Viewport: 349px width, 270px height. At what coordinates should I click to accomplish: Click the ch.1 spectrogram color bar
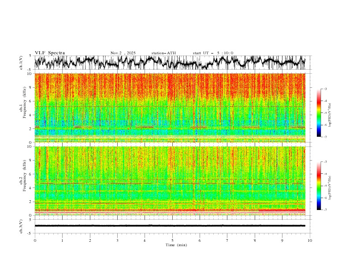pos(319,112)
